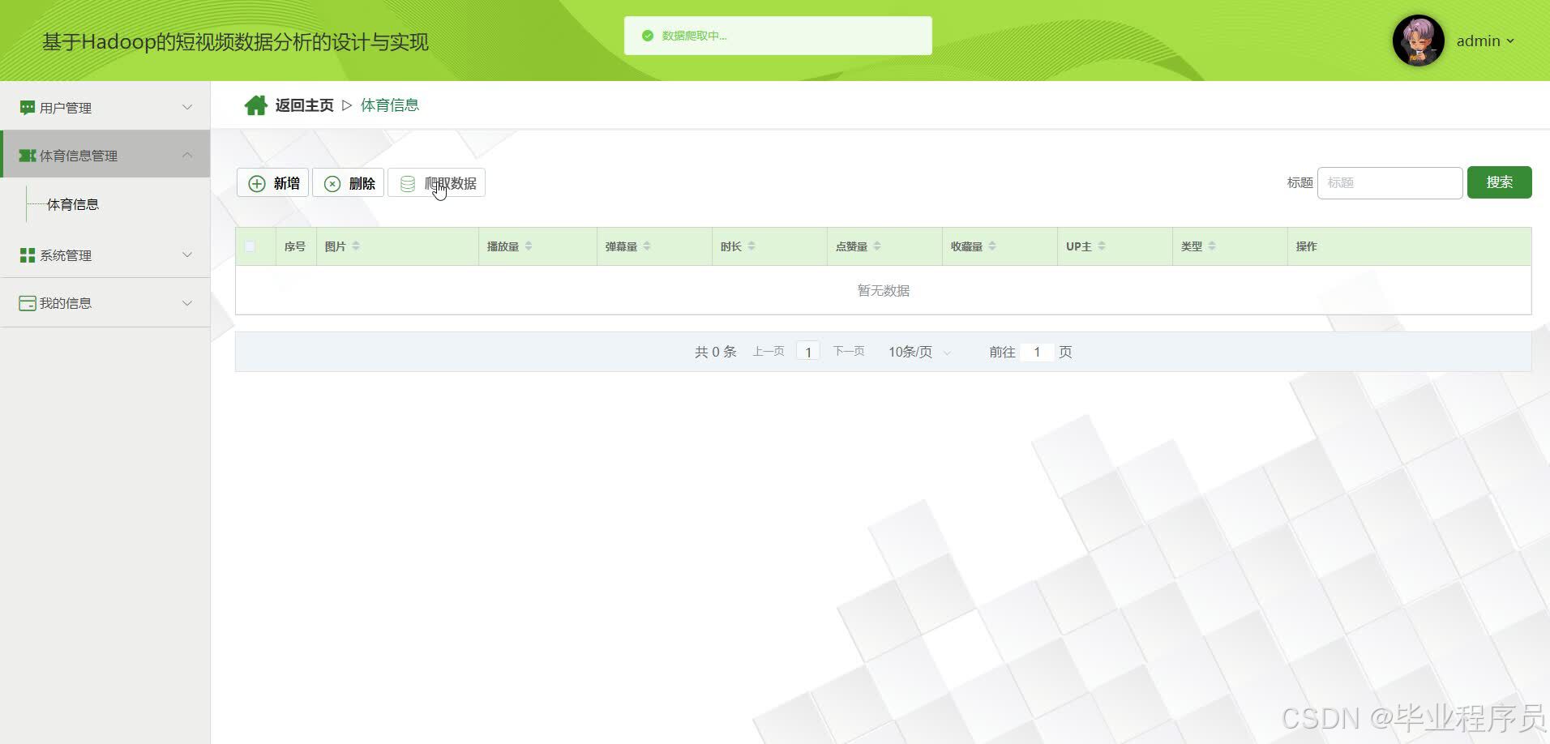Click the success check icon in notification
Image resolution: width=1550 pixels, height=744 pixels.
pos(647,36)
